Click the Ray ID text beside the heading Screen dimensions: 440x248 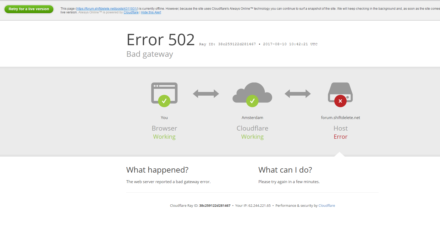227,44
